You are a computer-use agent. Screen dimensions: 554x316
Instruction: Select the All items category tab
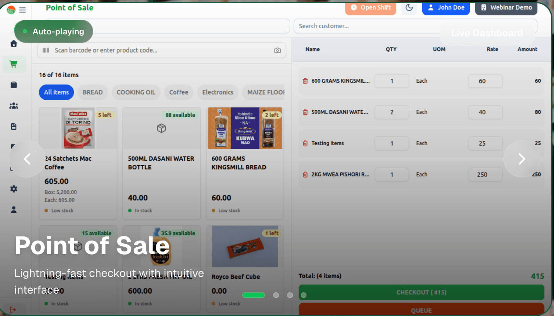point(56,92)
